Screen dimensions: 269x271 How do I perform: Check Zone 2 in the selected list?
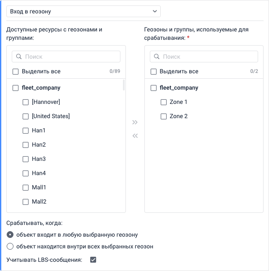(164, 116)
